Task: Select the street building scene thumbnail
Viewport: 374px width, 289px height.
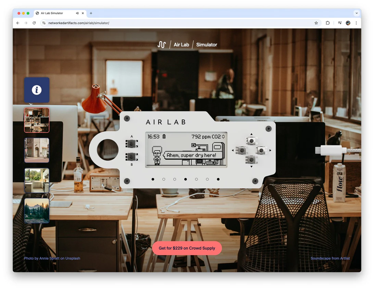Action: [37, 150]
